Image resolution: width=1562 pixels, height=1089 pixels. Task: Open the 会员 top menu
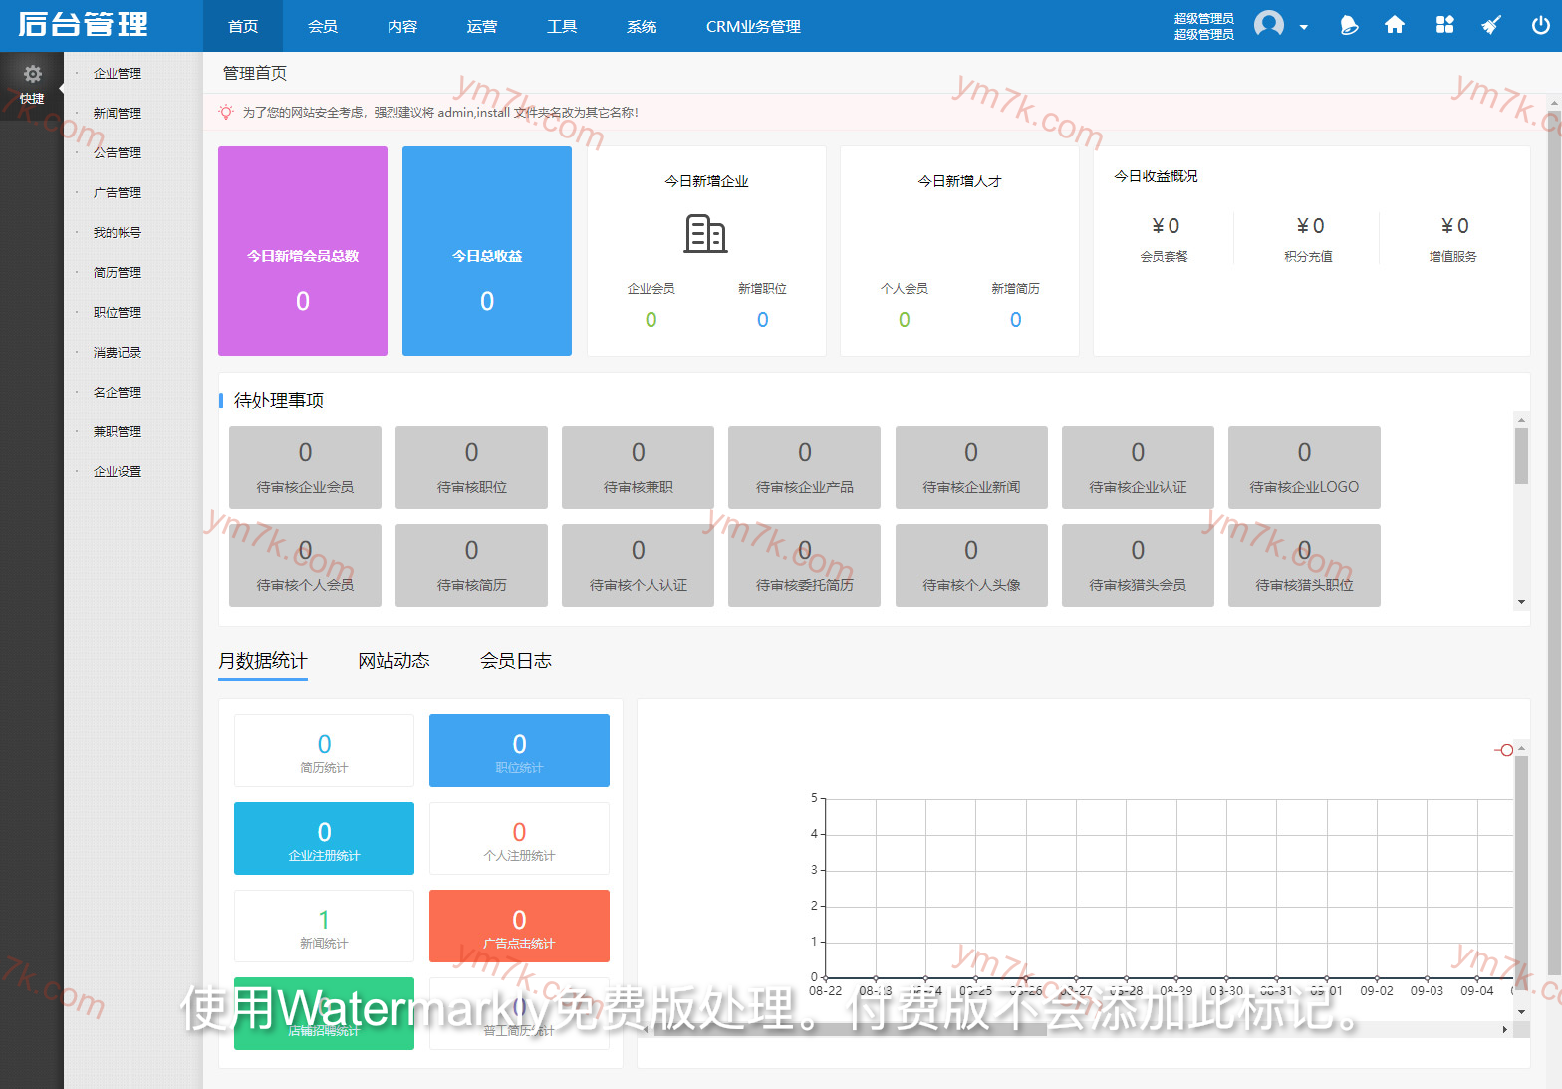[323, 26]
